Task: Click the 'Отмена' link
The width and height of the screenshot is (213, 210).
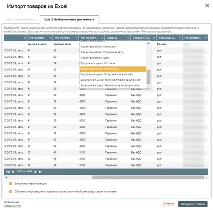Action: pos(168,204)
